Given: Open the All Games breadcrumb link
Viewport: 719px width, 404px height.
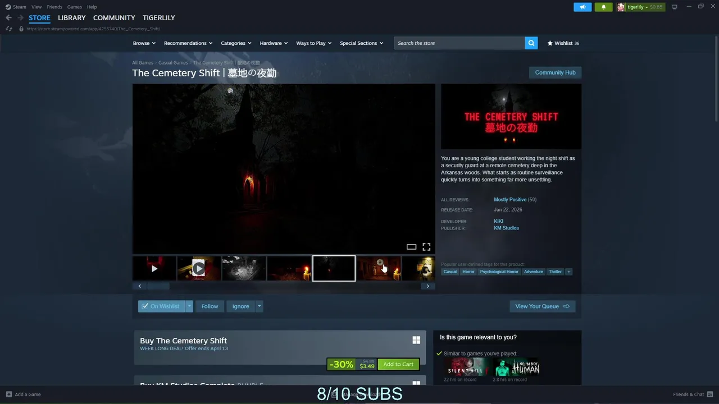Looking at the screenshot, I should click(x=143, y=63).
